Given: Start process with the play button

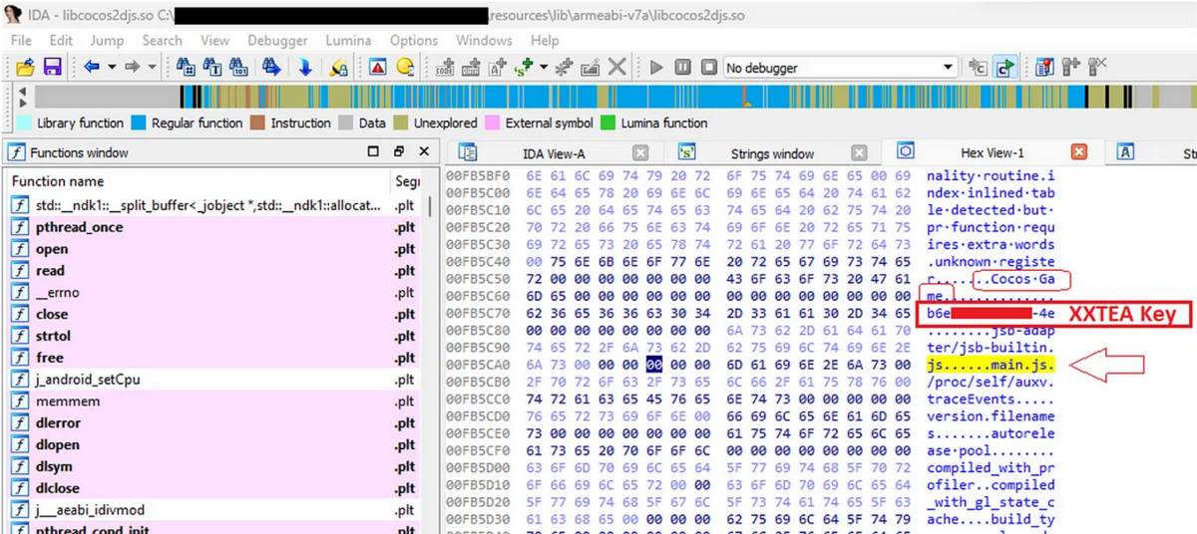Looking at the screenshot, I should pos(656,68).
